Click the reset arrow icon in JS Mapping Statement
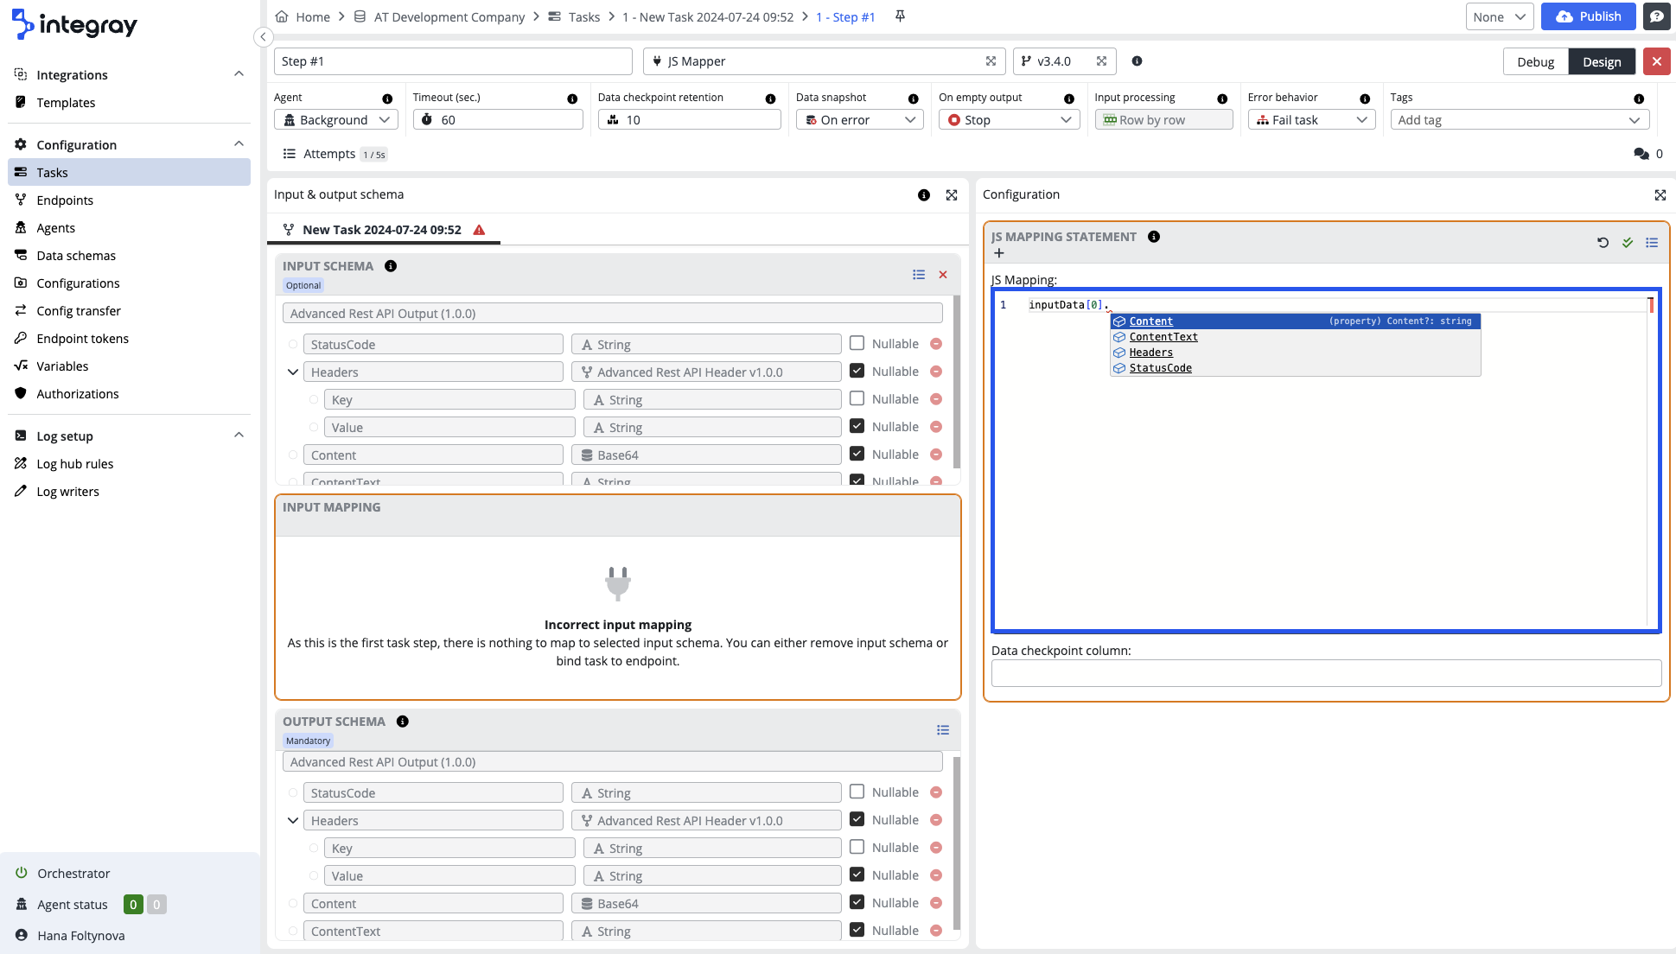The image size is (1676, 954). pyautogui.click(x=1603, y=243)
